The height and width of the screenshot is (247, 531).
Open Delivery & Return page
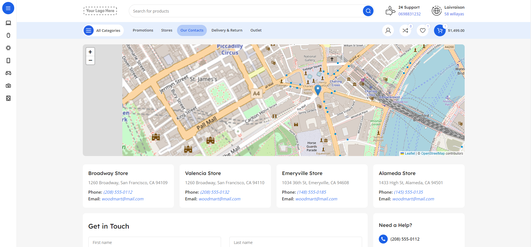click(x=227, y=30)
